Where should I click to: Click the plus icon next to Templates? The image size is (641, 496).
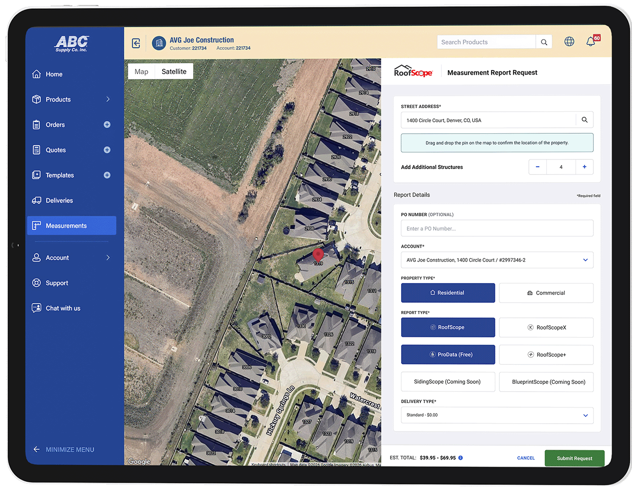[x=107, y=175]
